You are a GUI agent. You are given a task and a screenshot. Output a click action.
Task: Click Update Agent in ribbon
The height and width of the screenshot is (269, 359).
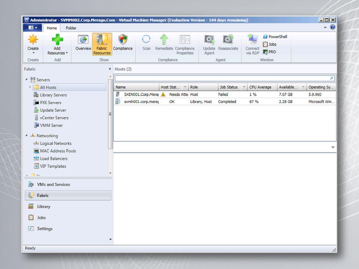209,45
